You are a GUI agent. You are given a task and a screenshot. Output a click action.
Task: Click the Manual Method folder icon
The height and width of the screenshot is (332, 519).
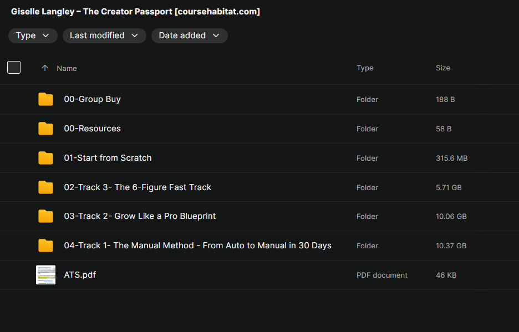click(x=45, y=246)
